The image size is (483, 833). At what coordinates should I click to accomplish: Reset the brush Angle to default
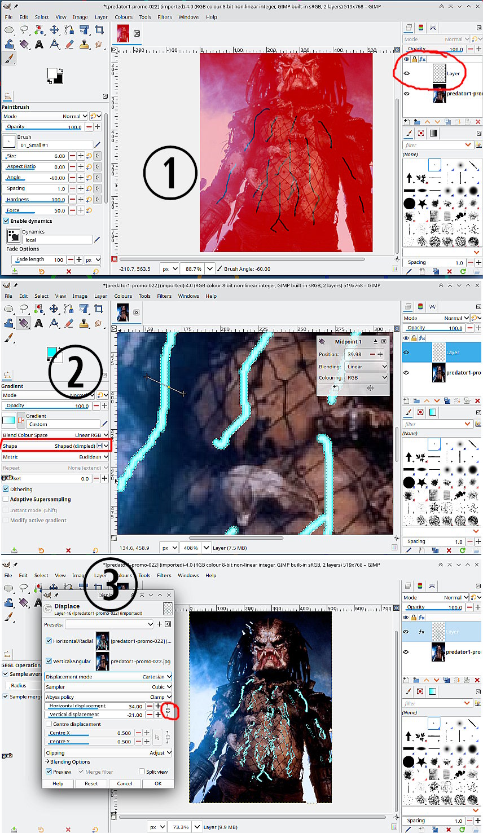click(x=89, y=178)
